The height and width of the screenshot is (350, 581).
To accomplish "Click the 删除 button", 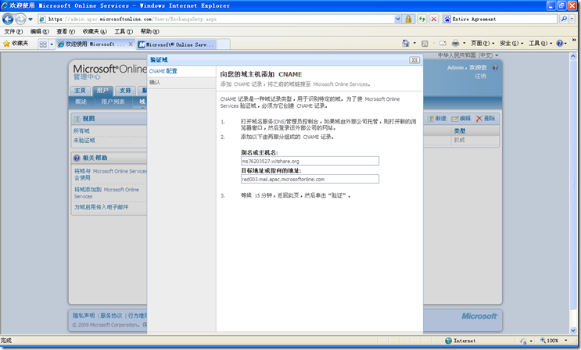I will (x=486, y=119).
